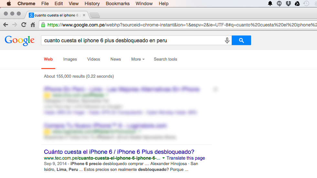Expand green arrow next to tec.com.pe URL
The image size is (317, 178).
[x=164, y=158]
